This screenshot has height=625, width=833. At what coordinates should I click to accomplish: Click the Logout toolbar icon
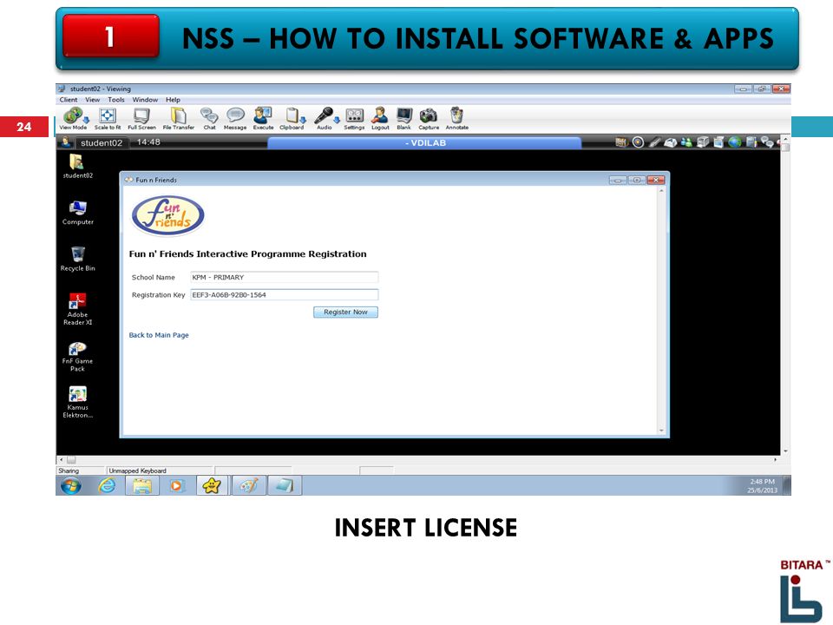(x=380, y=119)
